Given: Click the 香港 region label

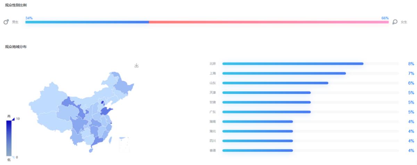Looking at the screenshot, I should 212,150.
